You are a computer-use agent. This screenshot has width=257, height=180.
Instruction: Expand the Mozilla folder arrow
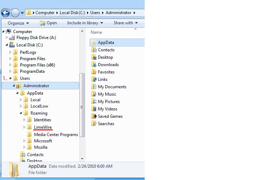tap(24, 147)
